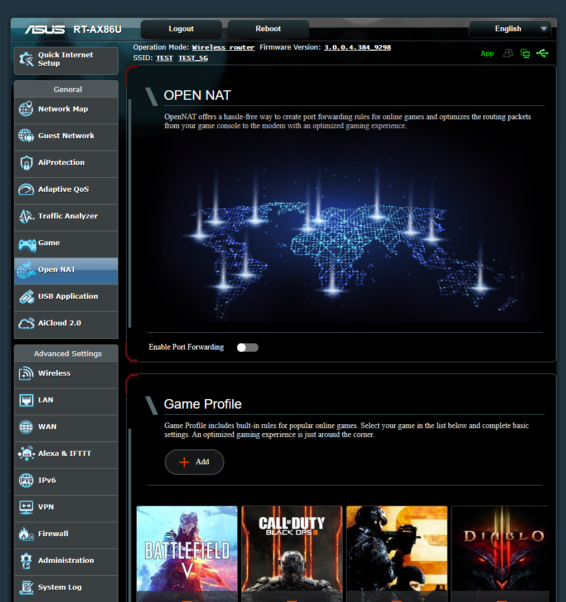This screenshot has height=602, width=566.
Task: Click the Quick Internet Setup button
Action: point(66,61)
